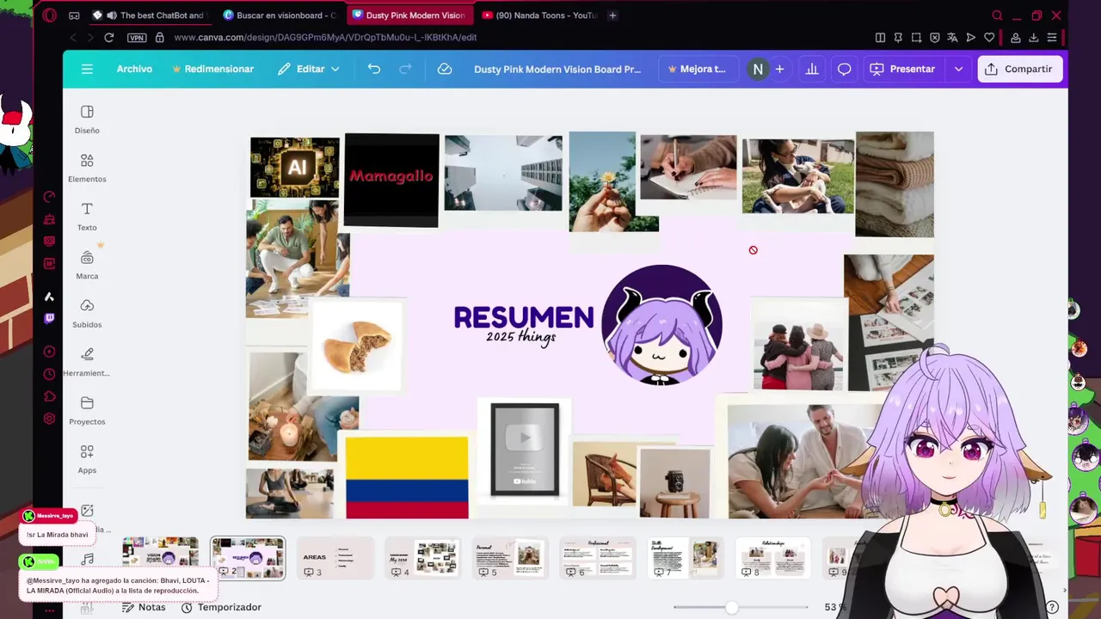Redo the last action
Viewport: 1101px width, 619px height.
pos(405,69)
